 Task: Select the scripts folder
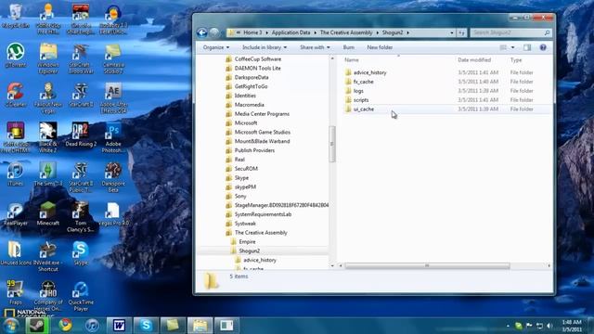click(x=361, y=99)
